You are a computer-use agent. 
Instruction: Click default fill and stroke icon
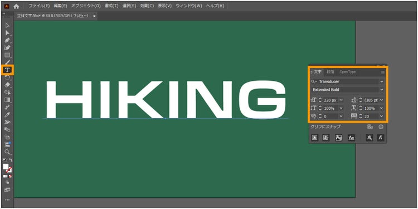tap(4, 160)
